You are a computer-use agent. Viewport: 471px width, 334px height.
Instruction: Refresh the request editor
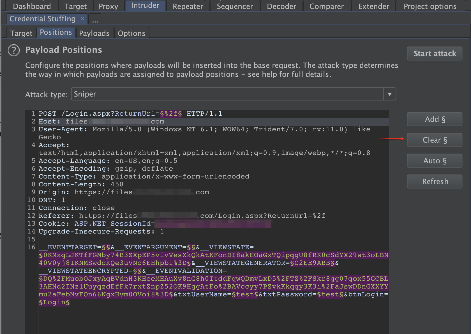pyautogui.click(x=434, y=182)
